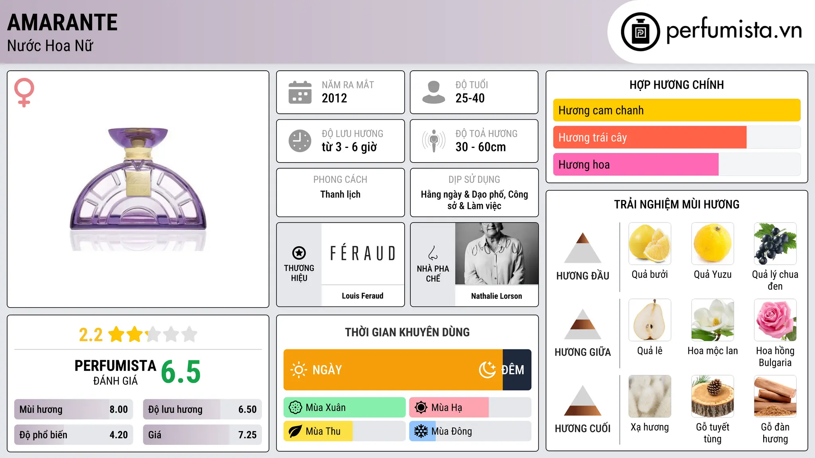Click the yellow Hương cam chanh bar
Screen dimensions: 815x458
tap(677, 110)
